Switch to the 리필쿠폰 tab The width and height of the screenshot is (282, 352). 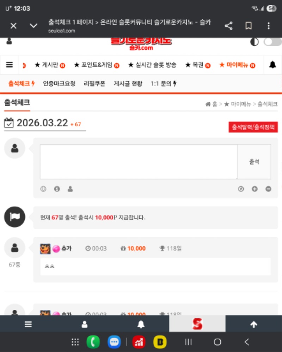pos(94,84)
